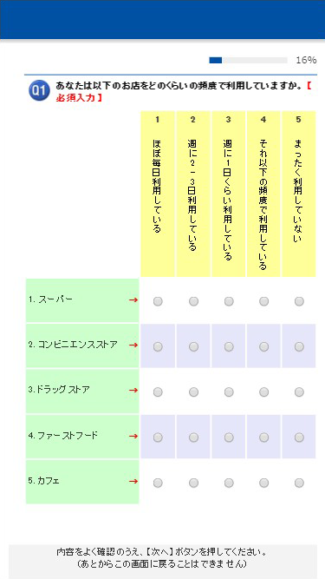Select まったく利用していない (column 5) for スーパー
Screen dimensions: 325x579
(299, 302)
